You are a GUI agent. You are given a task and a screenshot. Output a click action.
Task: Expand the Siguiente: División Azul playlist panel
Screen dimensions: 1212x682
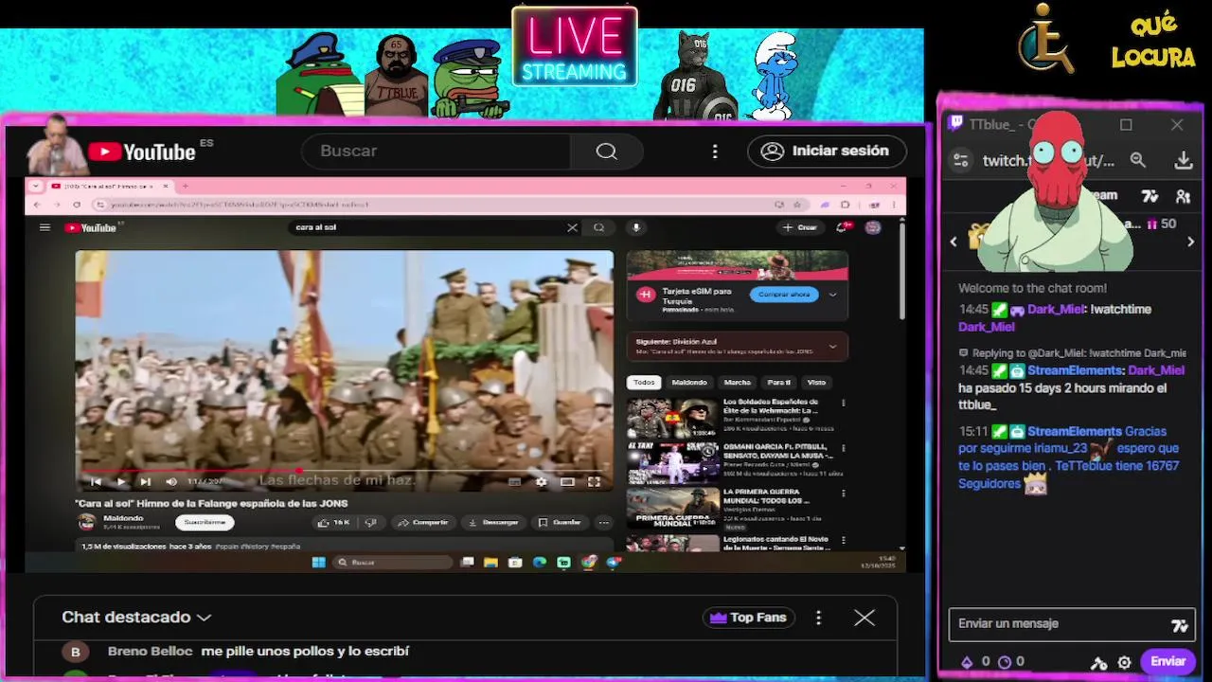pyautogui.click(x=832, y=347)
